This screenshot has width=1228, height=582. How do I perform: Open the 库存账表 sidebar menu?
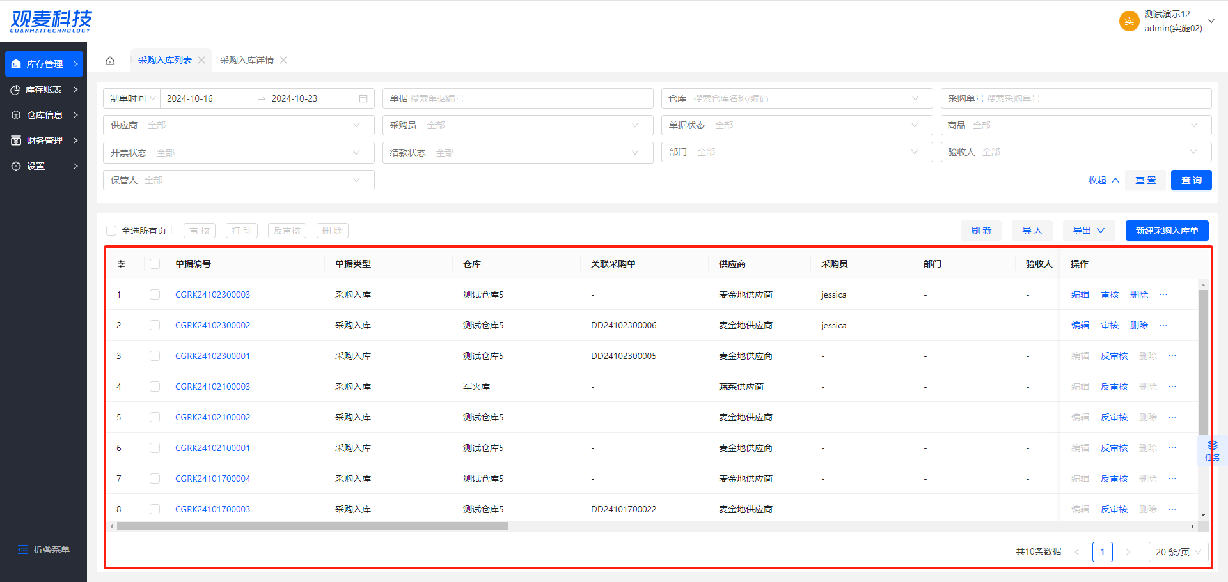(x=44, y=89)
